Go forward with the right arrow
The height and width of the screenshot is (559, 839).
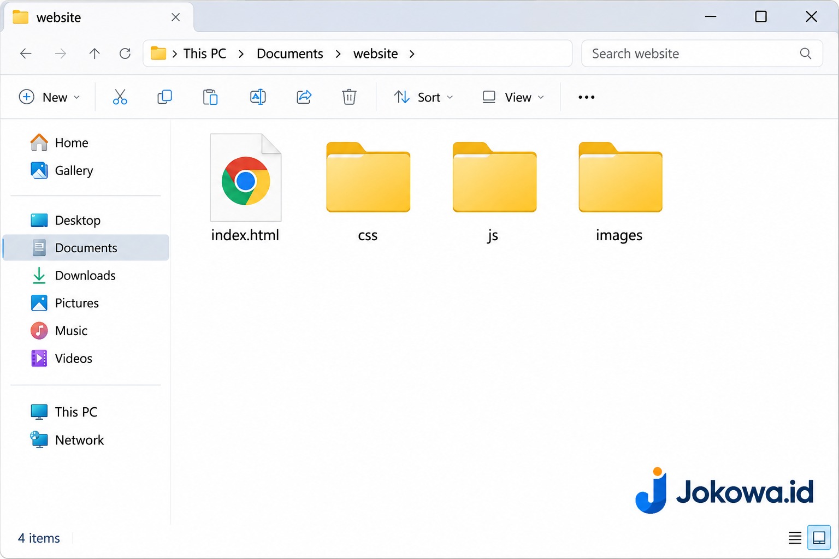point(61,53)
